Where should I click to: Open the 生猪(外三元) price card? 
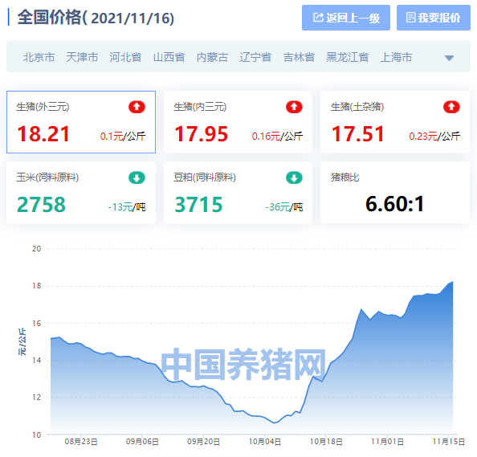point(81,122)
